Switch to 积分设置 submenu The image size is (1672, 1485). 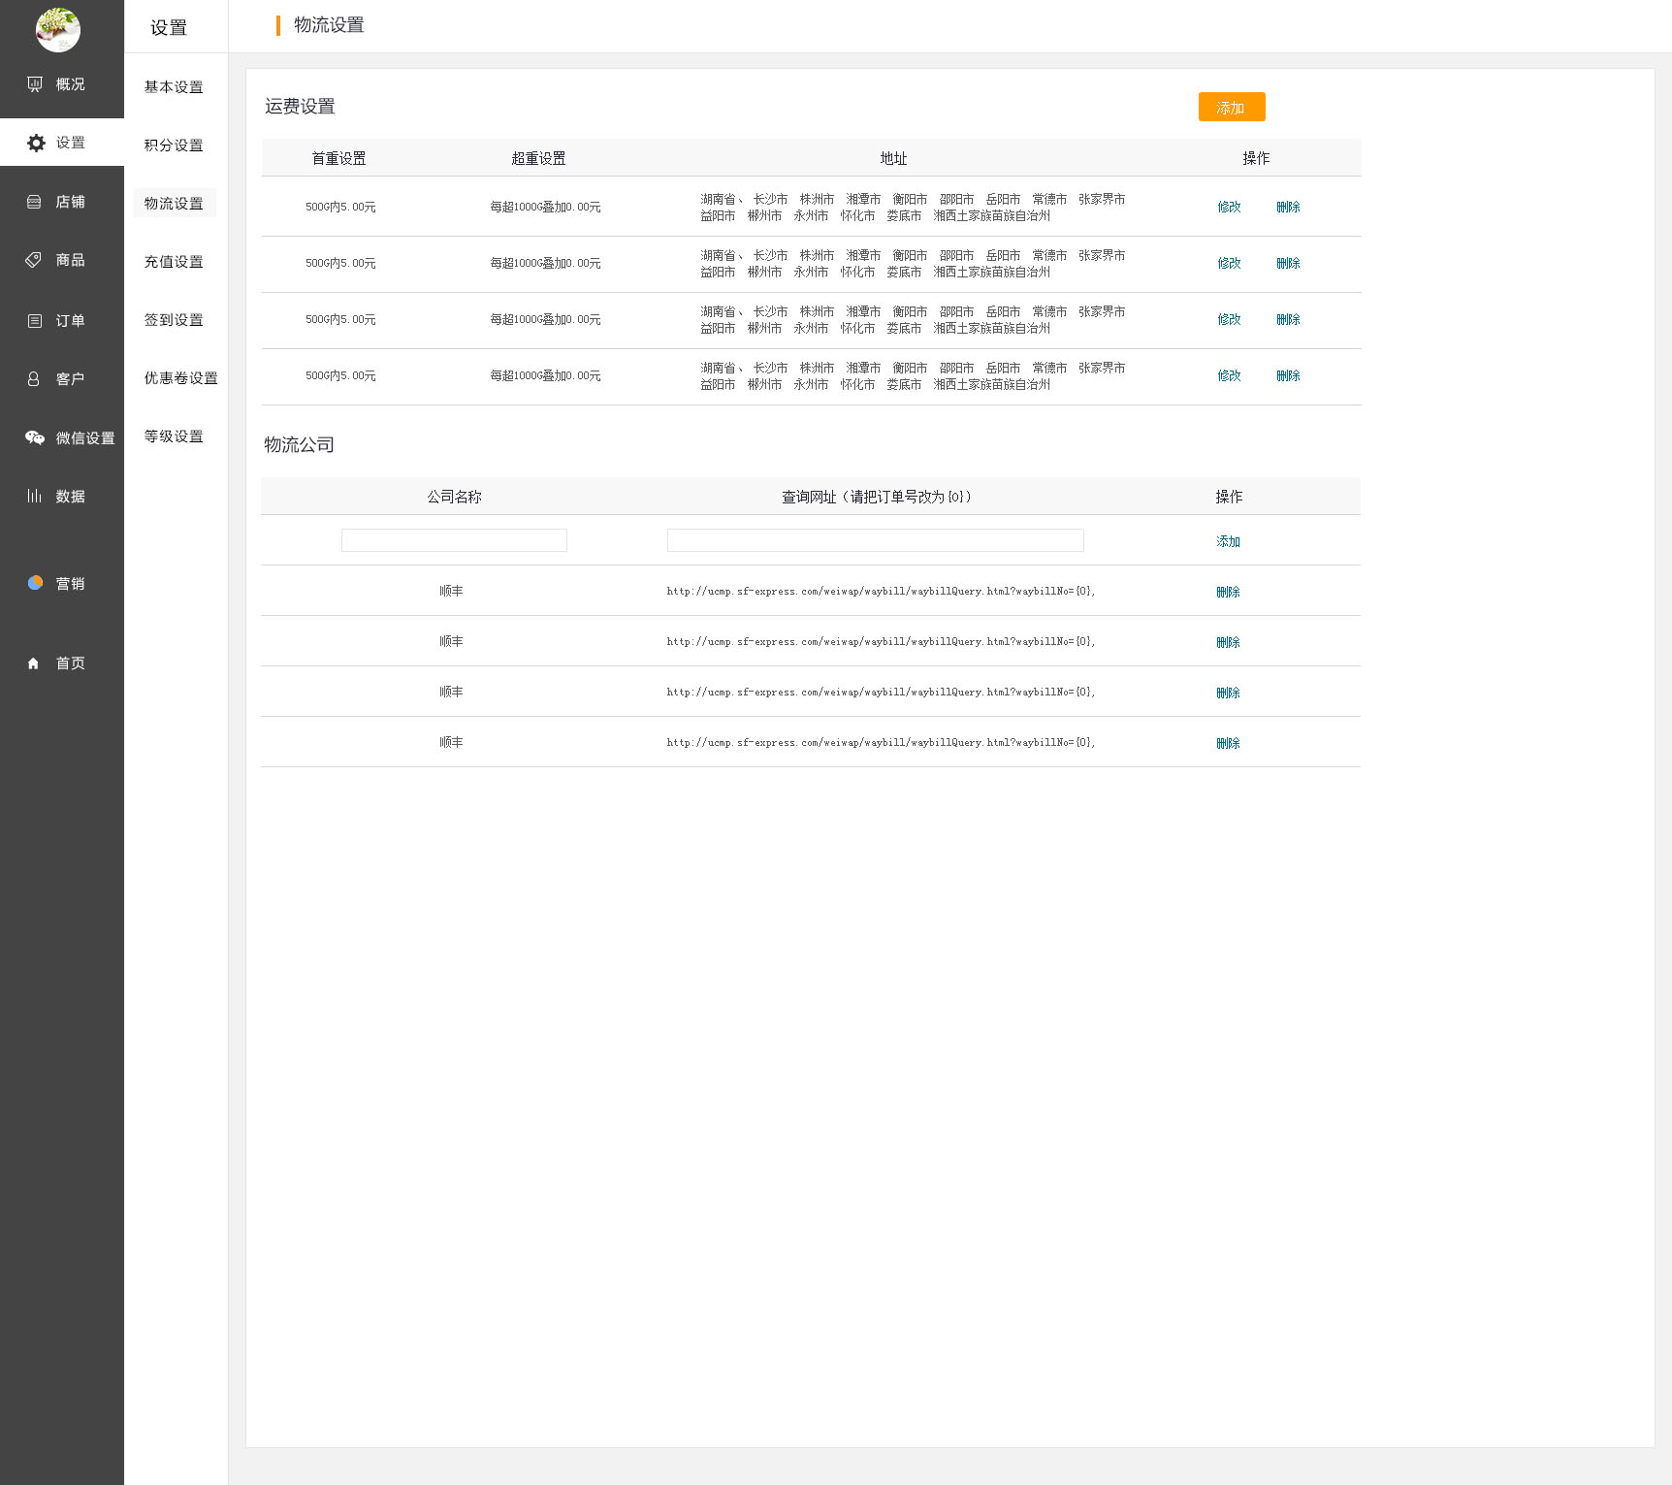click(174, 145)
